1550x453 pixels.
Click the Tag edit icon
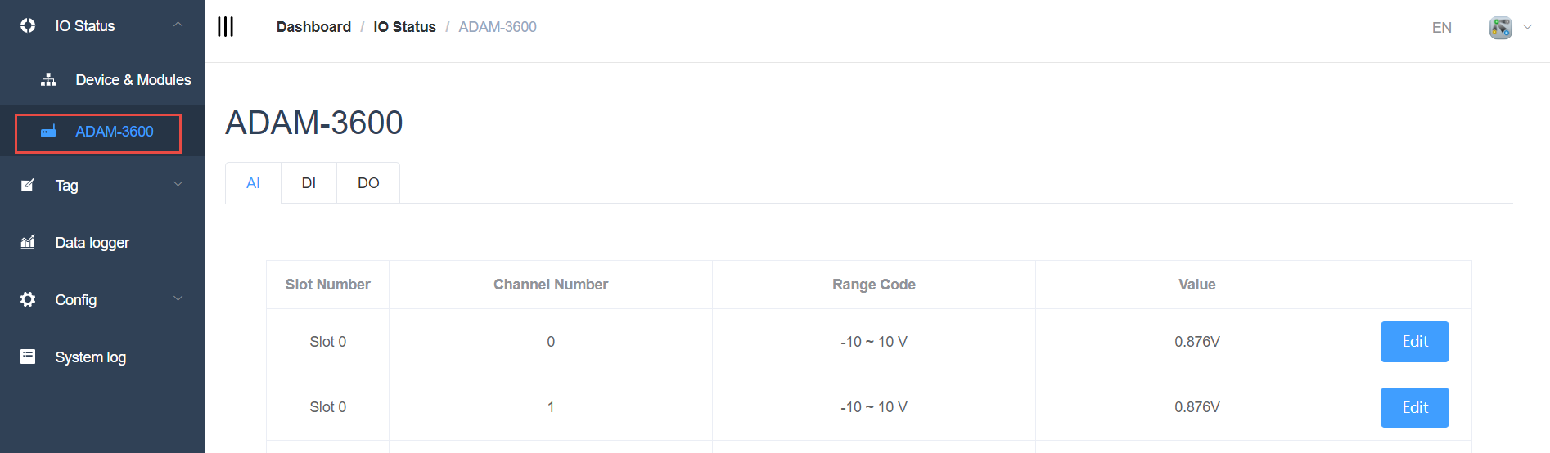[28, 185]
